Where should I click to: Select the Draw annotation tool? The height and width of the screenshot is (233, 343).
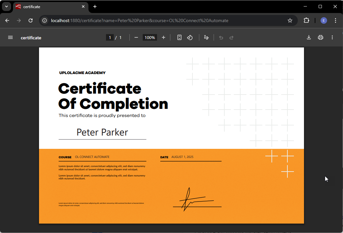[206, 38]
